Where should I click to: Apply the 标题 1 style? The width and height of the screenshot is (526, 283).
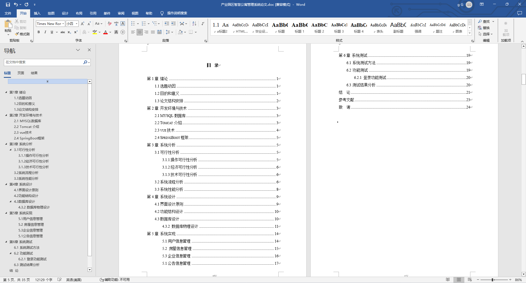click(299, 28)
